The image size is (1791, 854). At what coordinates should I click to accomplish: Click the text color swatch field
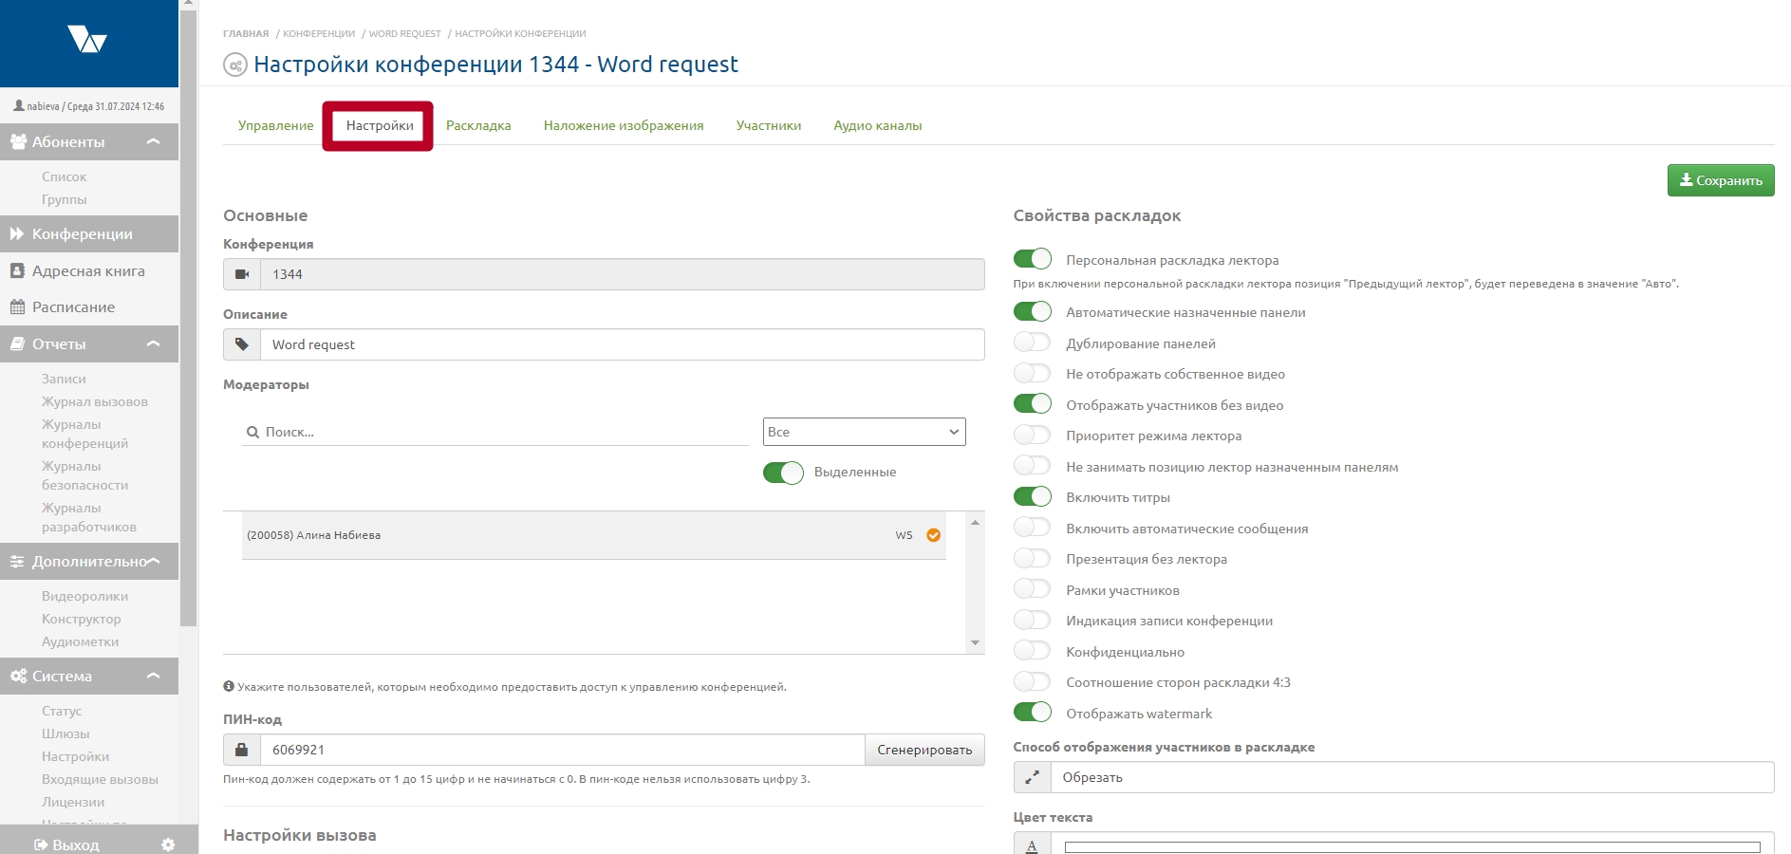1412,846
